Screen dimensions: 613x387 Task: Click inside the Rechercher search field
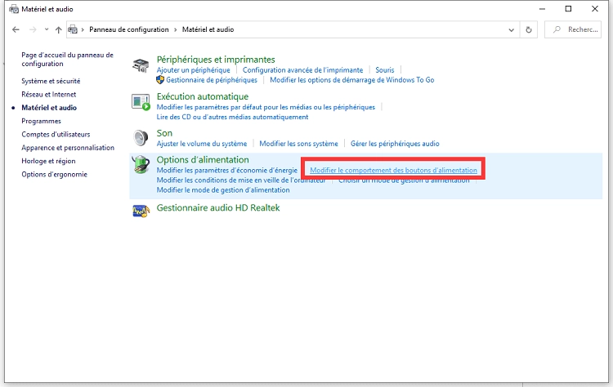(x=580, y=29)
